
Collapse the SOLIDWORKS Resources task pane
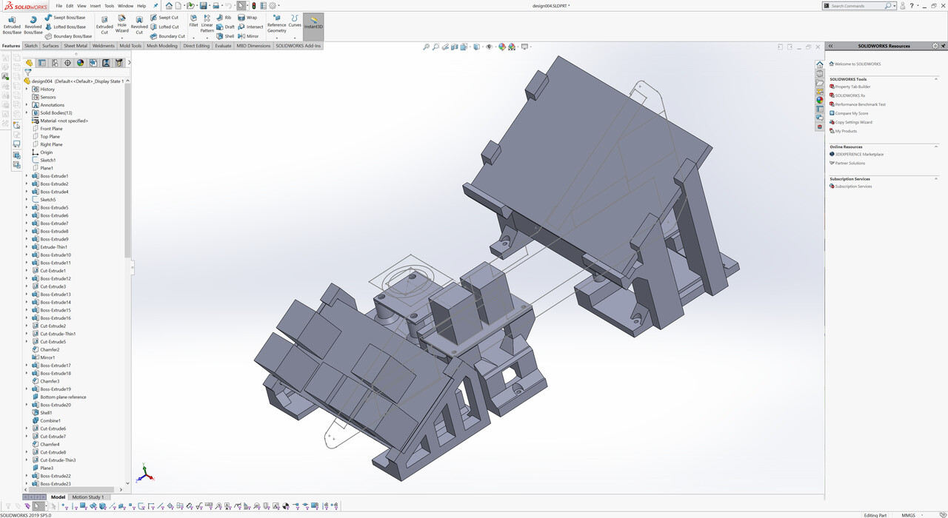tap(830, 46)
